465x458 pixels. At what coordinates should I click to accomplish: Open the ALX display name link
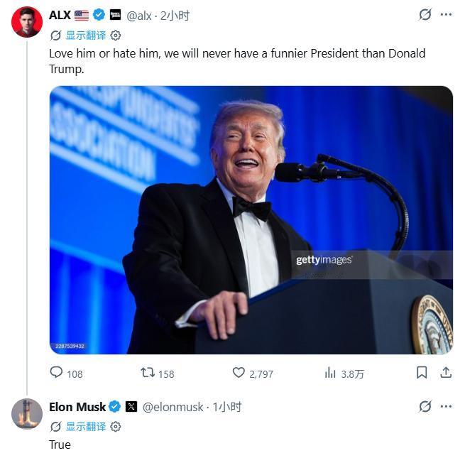(x=60, y=15)
